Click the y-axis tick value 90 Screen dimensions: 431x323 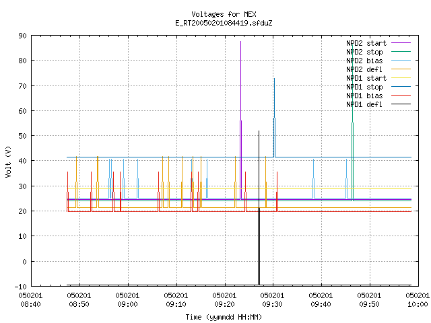(22, 36)
